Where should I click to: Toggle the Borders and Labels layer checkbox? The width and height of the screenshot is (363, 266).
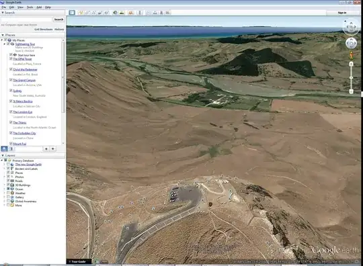pos(8,169)
